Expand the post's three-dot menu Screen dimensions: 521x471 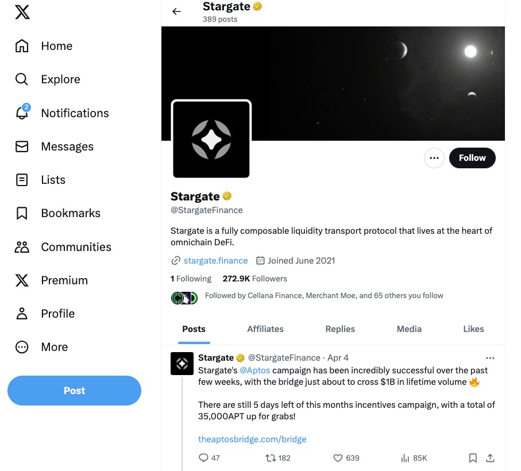[490, 358]
